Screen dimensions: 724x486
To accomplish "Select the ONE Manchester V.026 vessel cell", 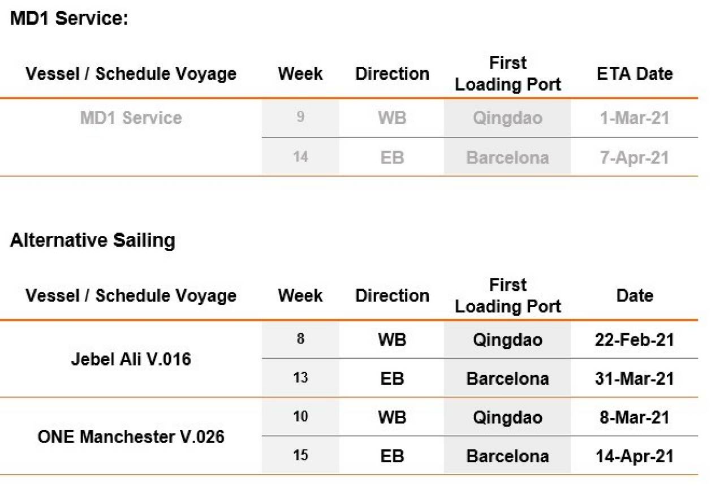I will click(x=131, y=437).
